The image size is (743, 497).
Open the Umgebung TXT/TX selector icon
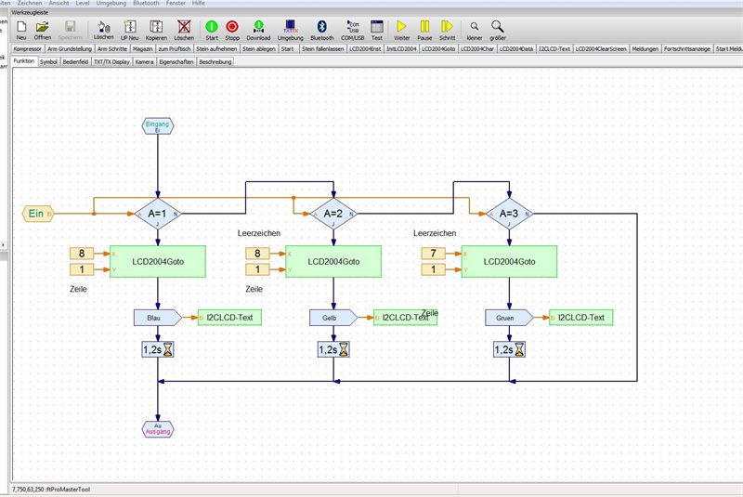coord(290,30)
